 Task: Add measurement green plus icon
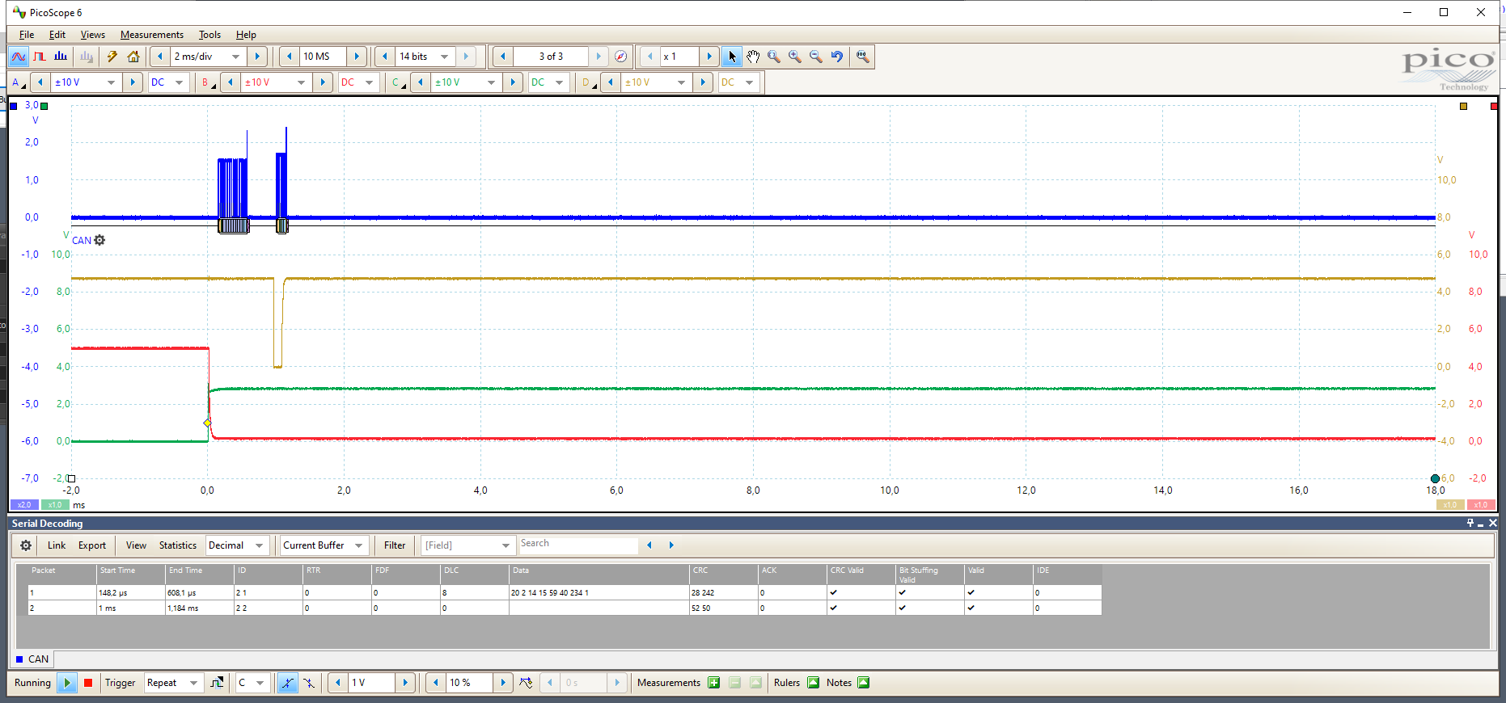click(714, 683)
